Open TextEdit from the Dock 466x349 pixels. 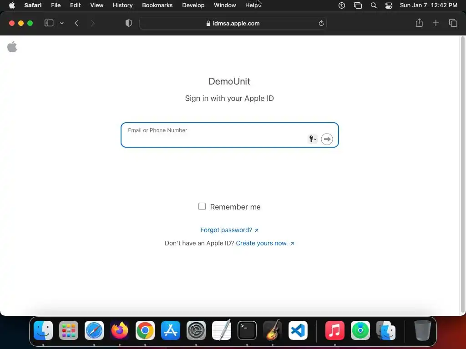222,330
